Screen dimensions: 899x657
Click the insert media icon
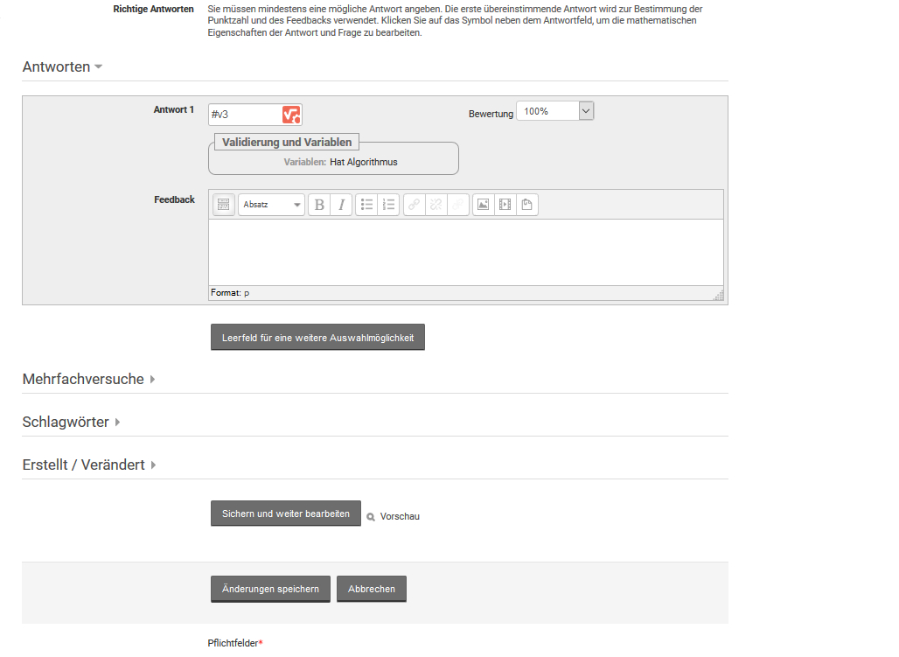click(x=505, y=205)
